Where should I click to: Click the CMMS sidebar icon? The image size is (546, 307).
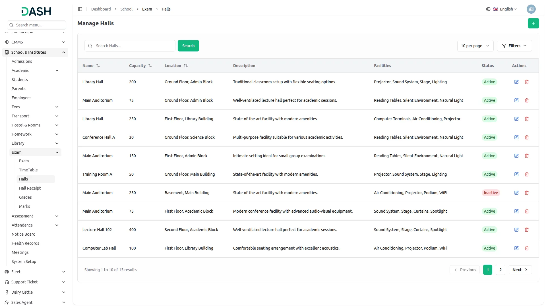coord(6,42)
